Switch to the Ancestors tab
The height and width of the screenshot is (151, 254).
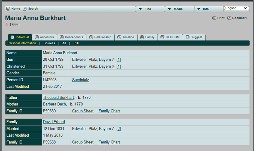pos(44,37)
